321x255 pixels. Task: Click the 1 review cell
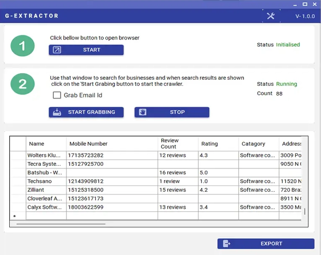tap(178, 181)
